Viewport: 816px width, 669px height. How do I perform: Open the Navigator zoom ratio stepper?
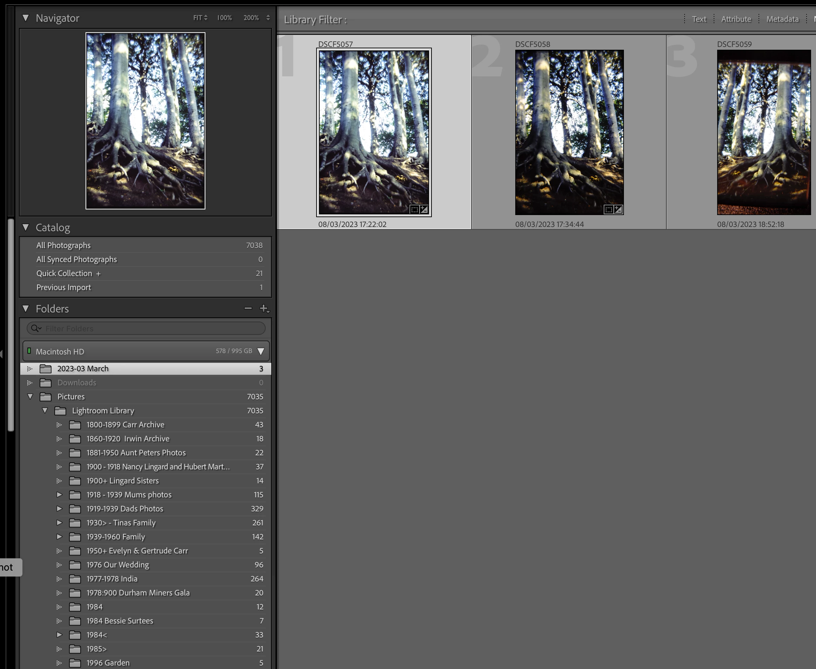click(x=268, y=18)
